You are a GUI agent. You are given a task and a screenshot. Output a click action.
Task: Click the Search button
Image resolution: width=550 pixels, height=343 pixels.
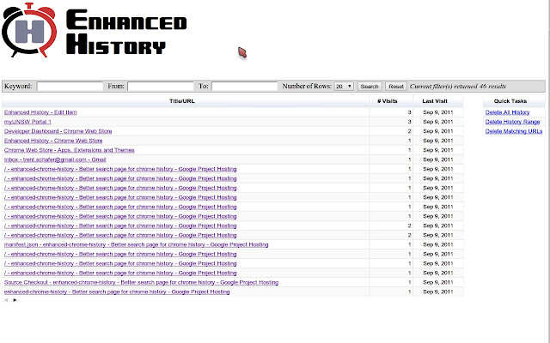pyautogui.click(x=370, y=86)
